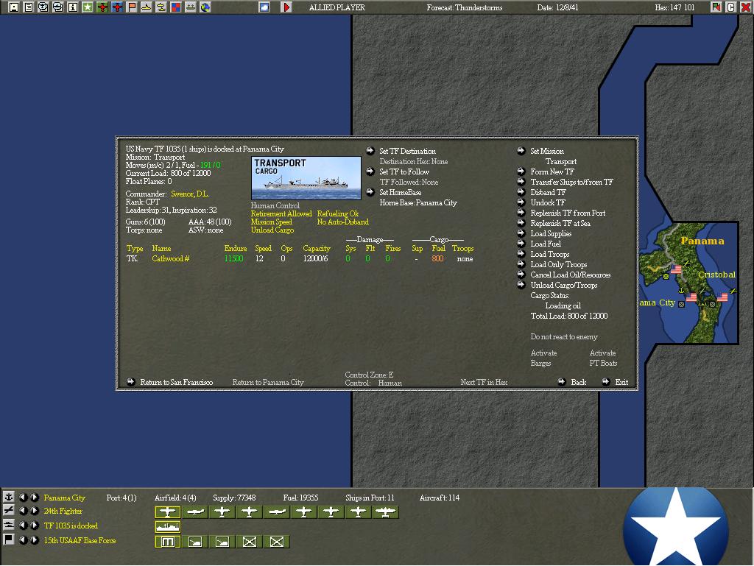Open the weather cloud icon in top bar

264,7
